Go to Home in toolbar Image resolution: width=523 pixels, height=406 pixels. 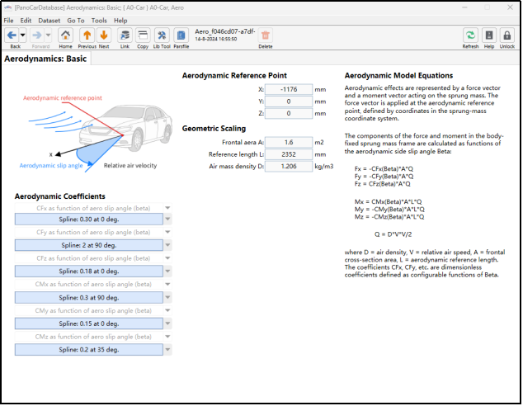point(65,35)
